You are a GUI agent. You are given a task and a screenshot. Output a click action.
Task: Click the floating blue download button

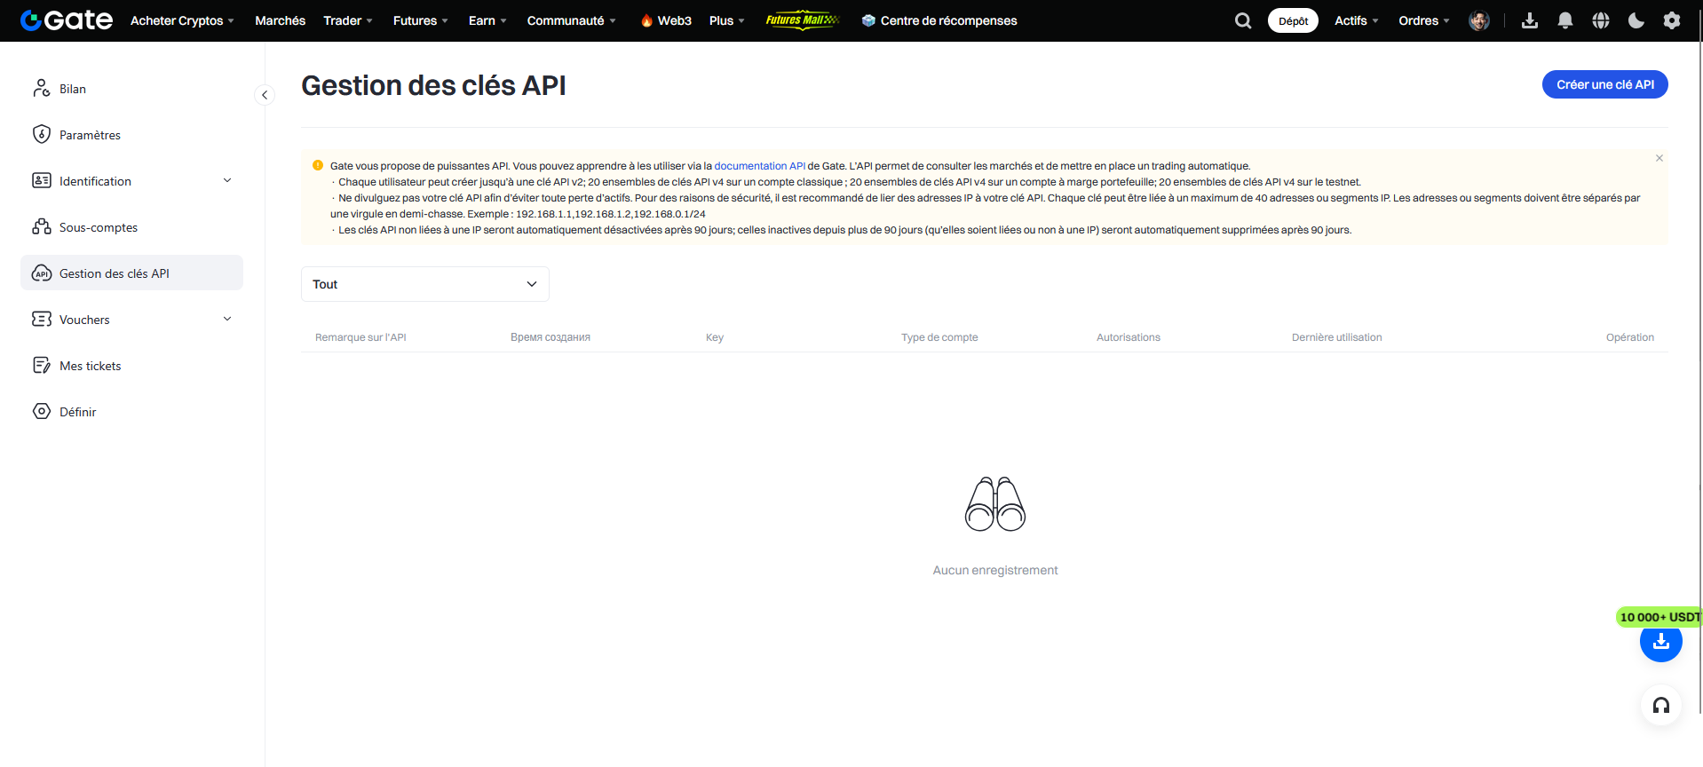1661,642
